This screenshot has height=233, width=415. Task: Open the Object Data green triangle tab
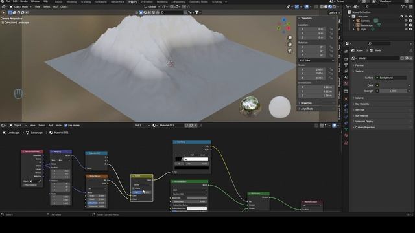[x=346, y=129]
